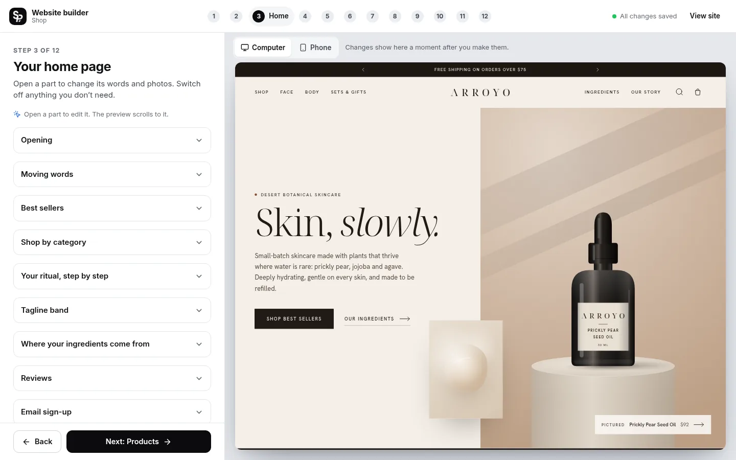Image resolution: width=736 pixels, height=460 pixels.
Task: Click INGREDIENTS in preview header
Action: coord(602,92)
